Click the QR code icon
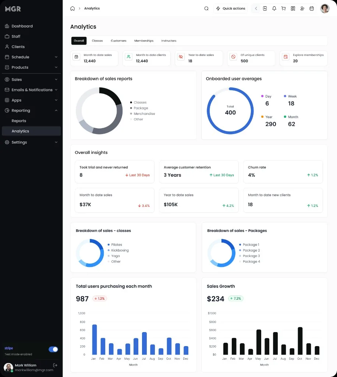Viewport: 337px width, 377px height. [x=293, y=8]
